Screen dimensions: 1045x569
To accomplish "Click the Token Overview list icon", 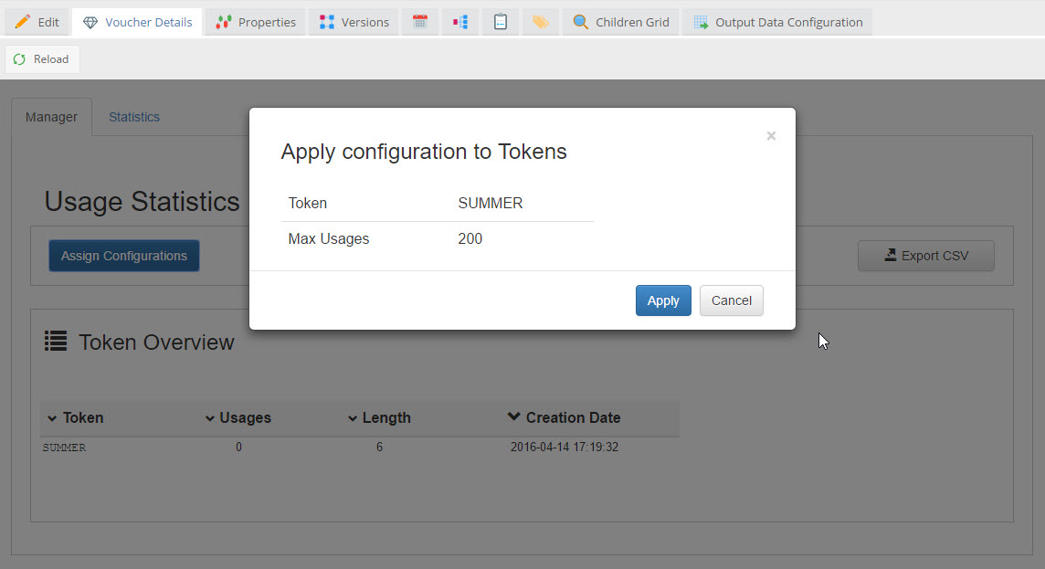I will [56, 342].
